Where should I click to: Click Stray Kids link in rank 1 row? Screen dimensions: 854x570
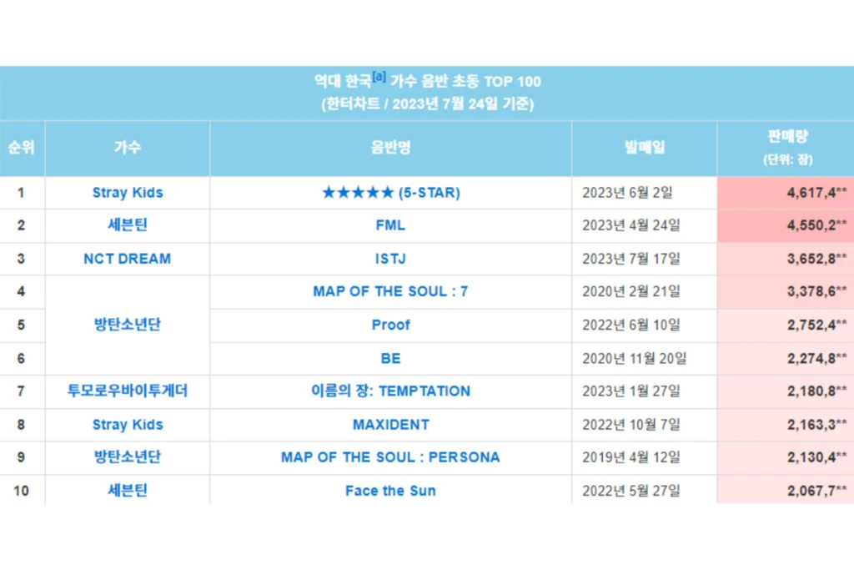pos(128,193)
